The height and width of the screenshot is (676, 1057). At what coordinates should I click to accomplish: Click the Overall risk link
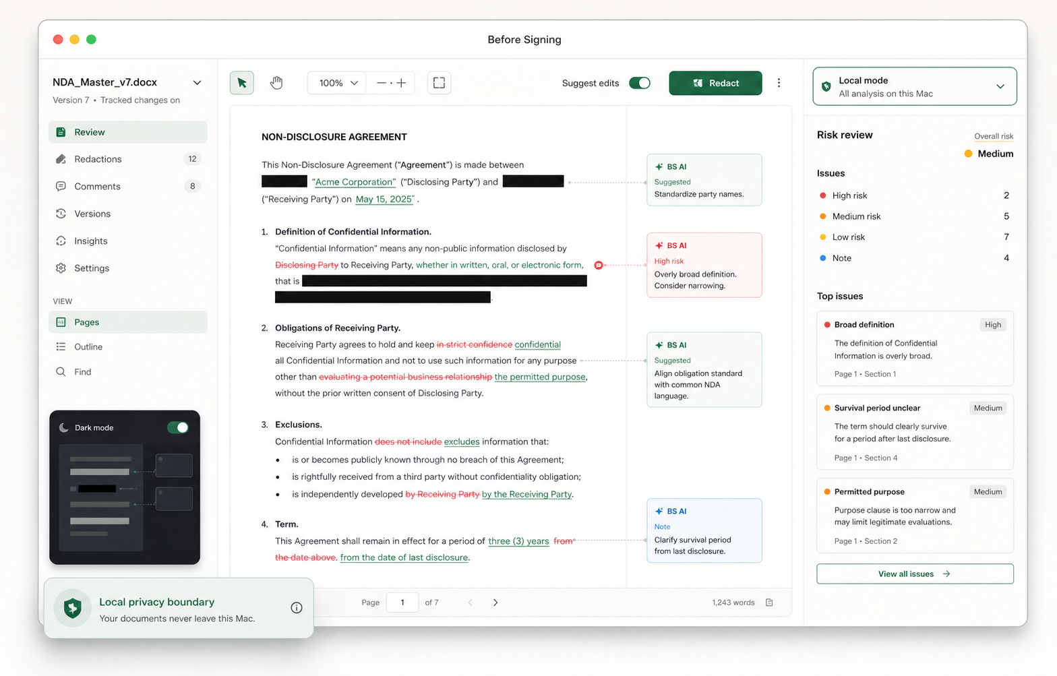[x=994, y=136]
